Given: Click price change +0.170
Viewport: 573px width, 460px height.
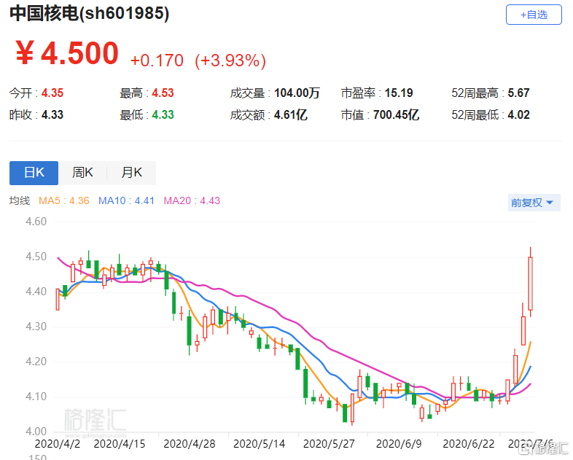Looking at the screenshot, I should click(157, 61).
